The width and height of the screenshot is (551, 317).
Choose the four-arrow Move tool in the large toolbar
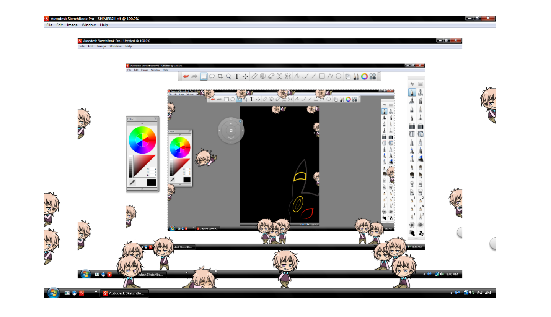[245, 76]
